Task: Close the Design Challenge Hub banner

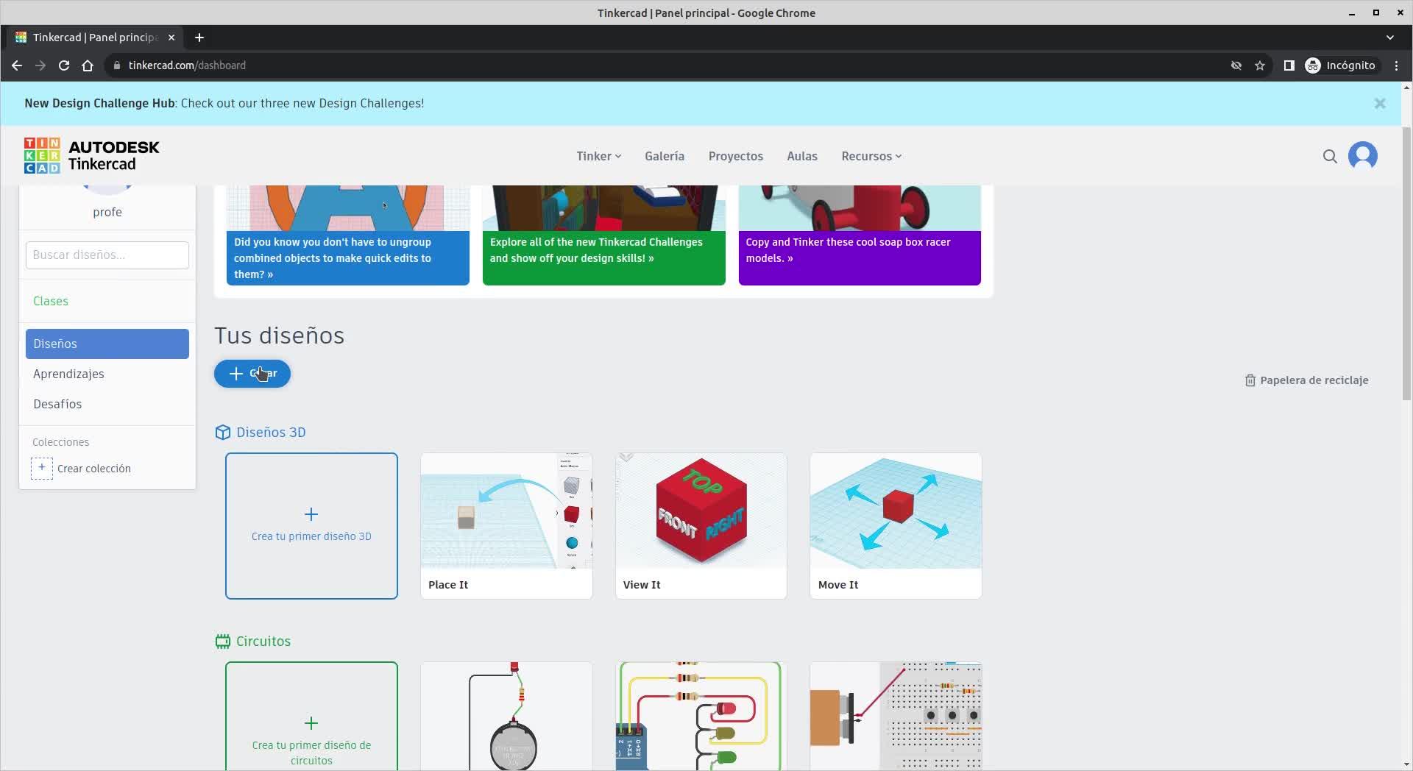Action: (1380, 104)
